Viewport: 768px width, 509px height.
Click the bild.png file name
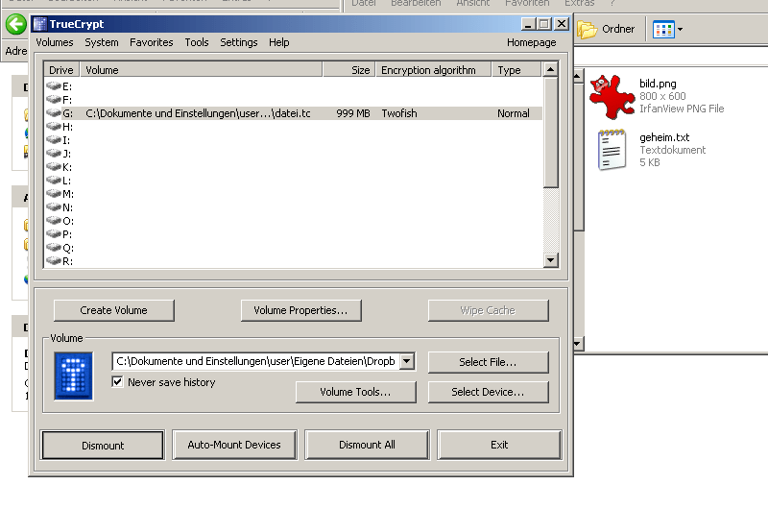[x=658, y=84]
